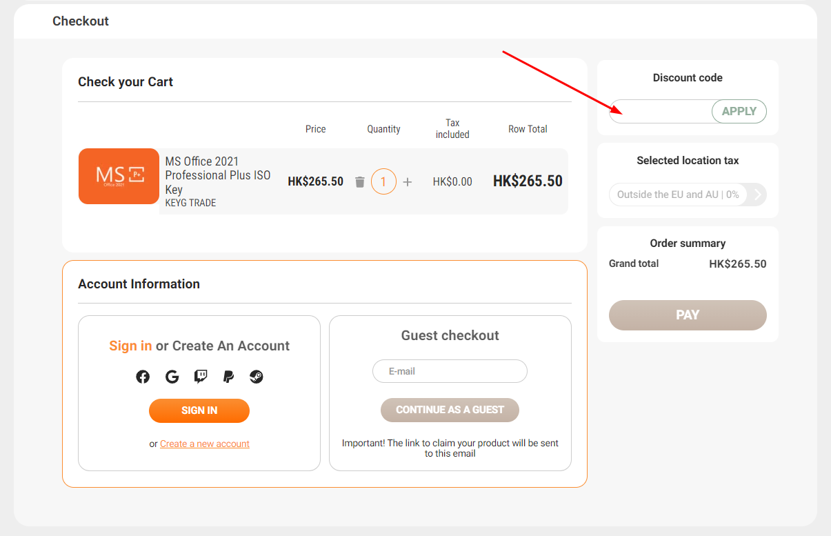Click CONTINUE AS A GUEST button
This screenshot has height=536, width=831.
(x=450, y=410)
